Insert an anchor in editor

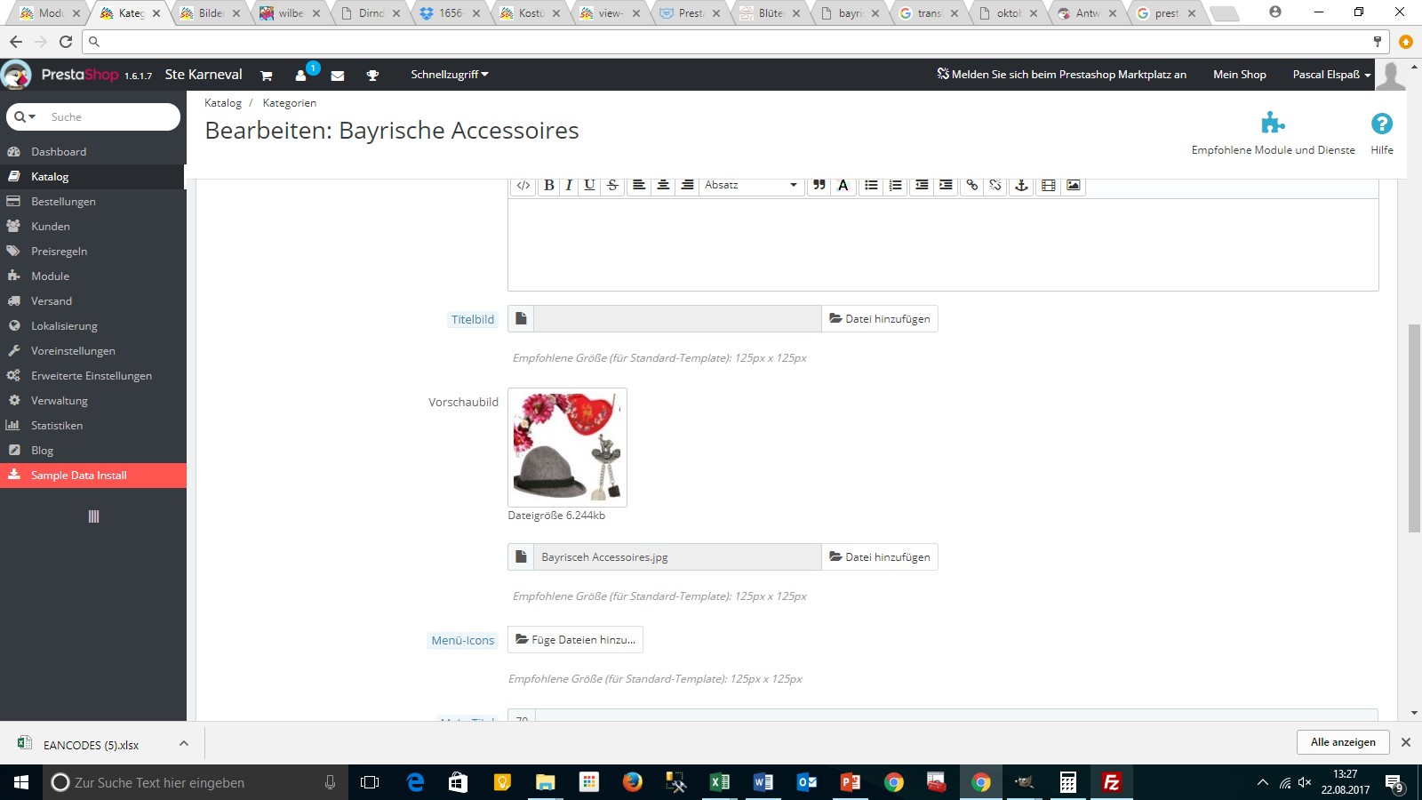[x=1021, y=185]
